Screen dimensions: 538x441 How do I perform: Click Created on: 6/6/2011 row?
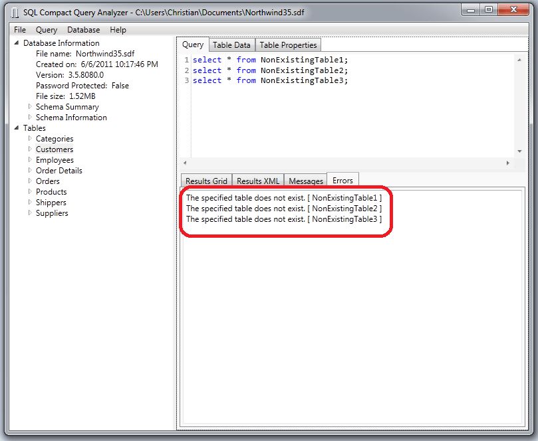click(97, 64)
